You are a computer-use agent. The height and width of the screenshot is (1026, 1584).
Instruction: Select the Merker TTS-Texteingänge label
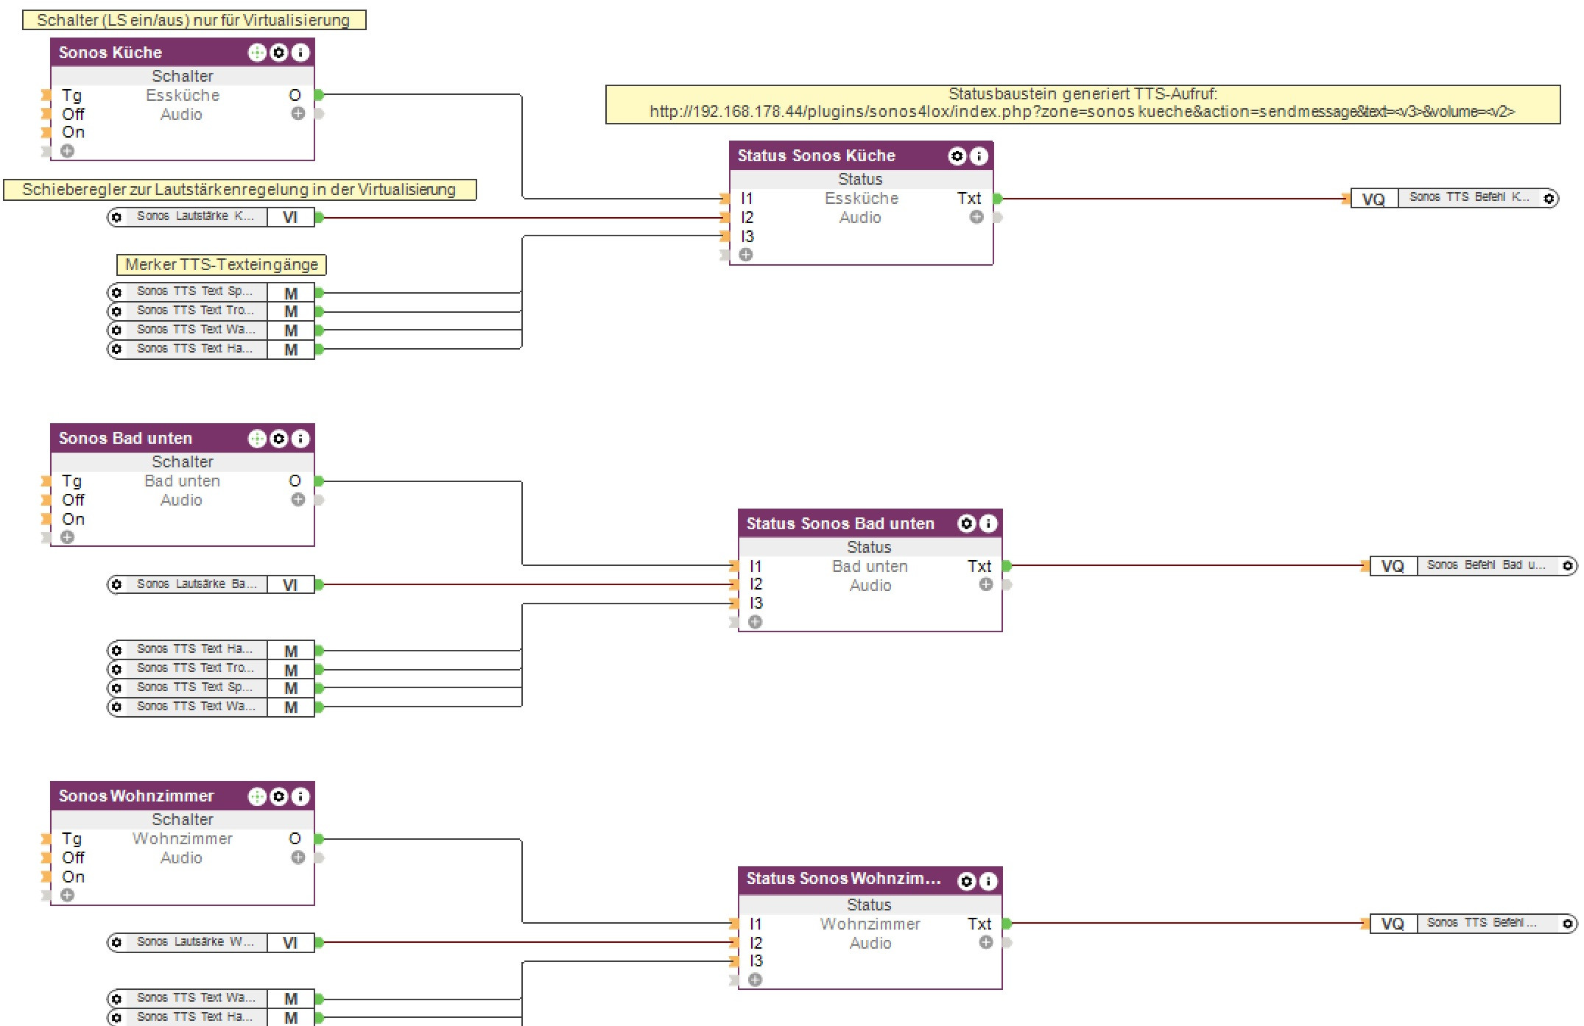coord(222,264)
